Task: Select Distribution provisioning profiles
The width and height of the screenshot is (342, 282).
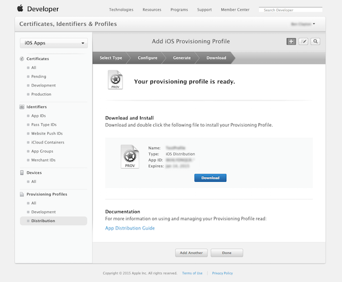Action: pos(53,221)
